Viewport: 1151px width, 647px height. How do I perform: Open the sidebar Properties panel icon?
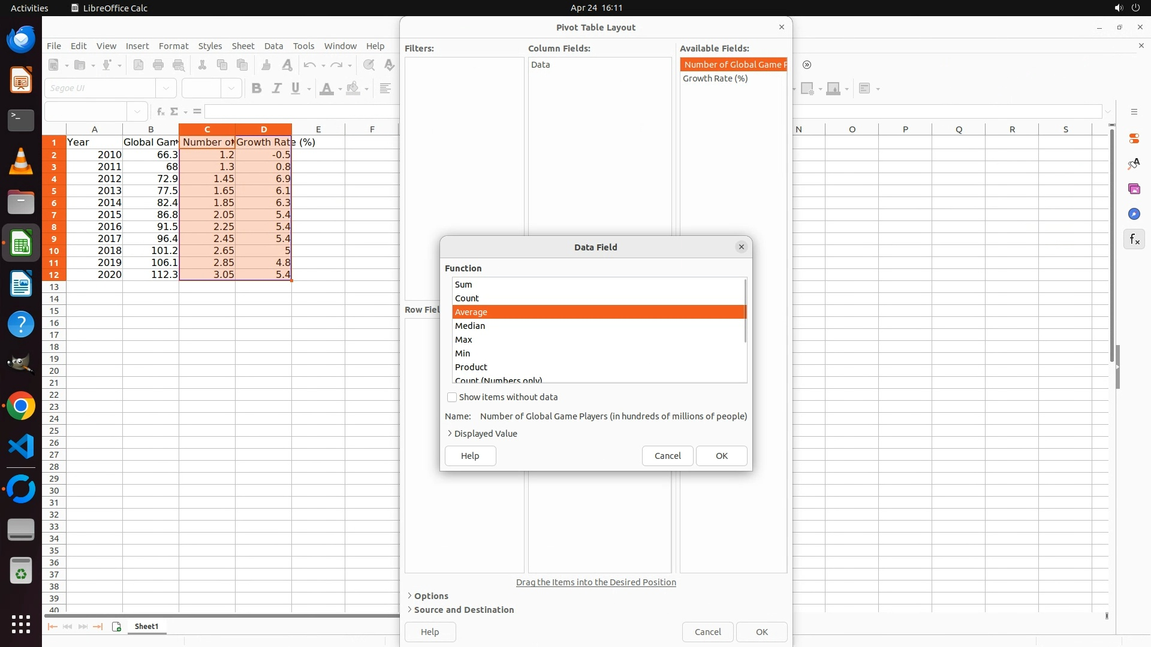coord(1134,138)
